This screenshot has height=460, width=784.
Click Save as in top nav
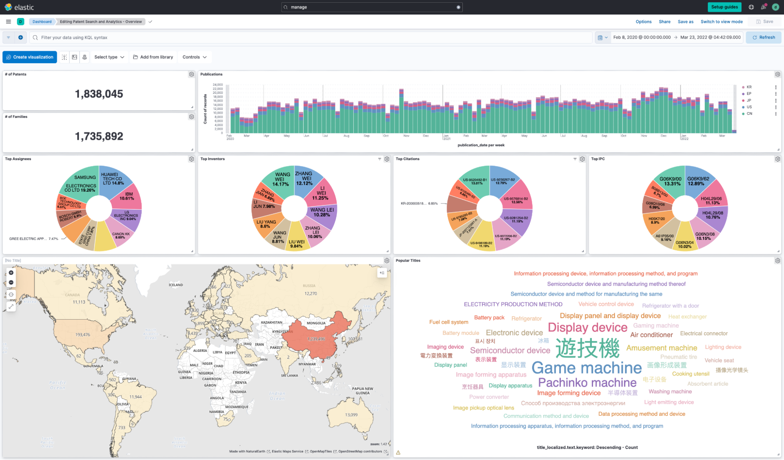(685, 22)
